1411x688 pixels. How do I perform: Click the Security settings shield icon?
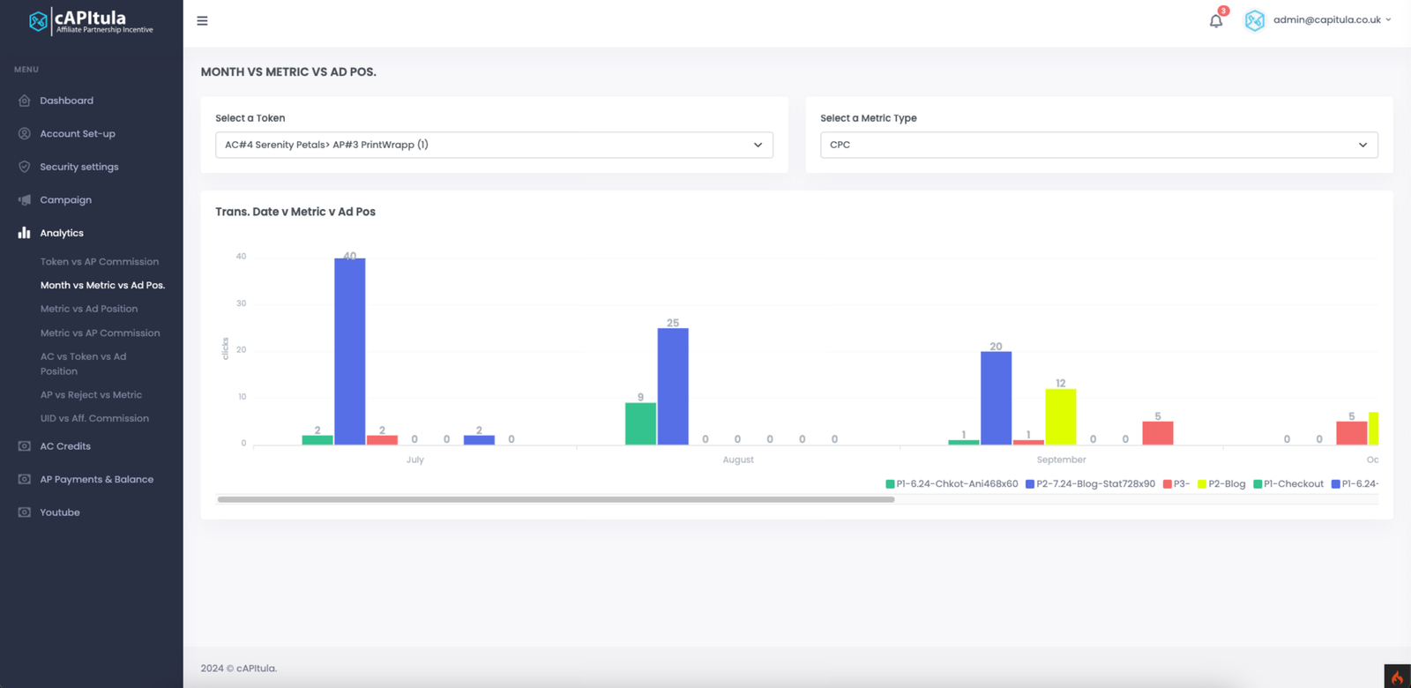coord(25,167)
